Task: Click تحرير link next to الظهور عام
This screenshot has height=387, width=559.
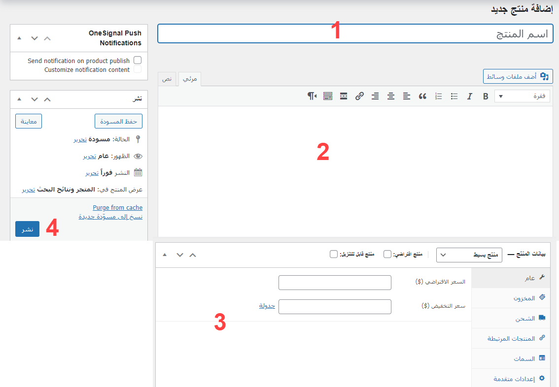Action: pyautogui.click(x=90, y=156)
